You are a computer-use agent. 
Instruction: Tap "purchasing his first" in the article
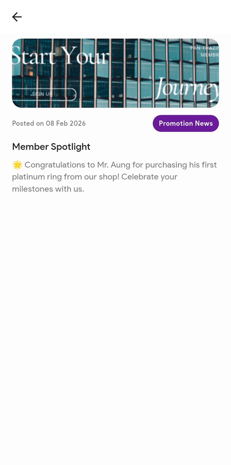(181, 165)
